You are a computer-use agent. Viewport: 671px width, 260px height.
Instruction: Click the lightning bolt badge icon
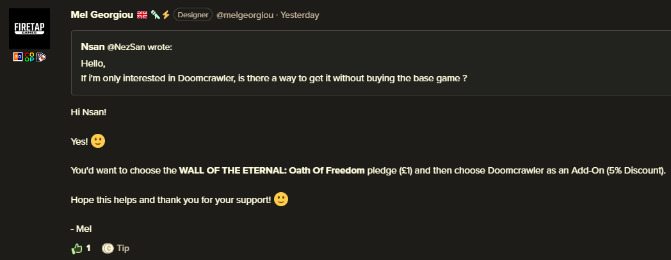point(166,15)
